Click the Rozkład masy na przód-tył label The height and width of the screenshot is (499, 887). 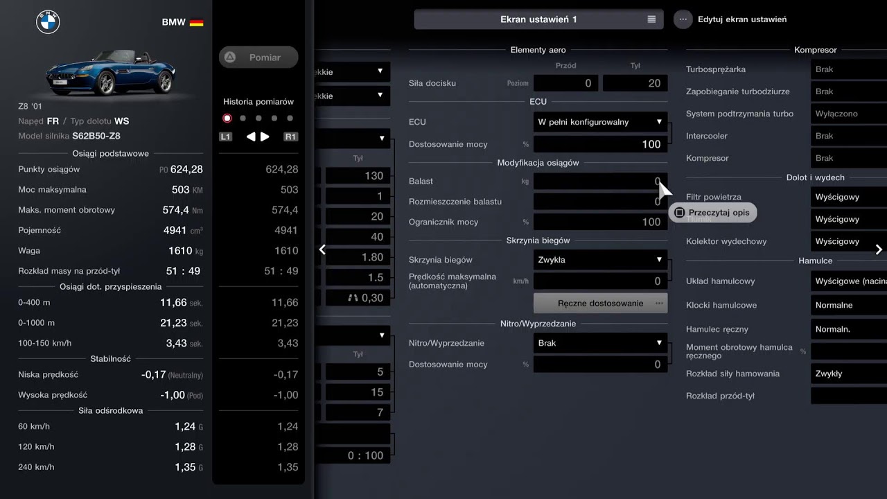pos(71,271)
